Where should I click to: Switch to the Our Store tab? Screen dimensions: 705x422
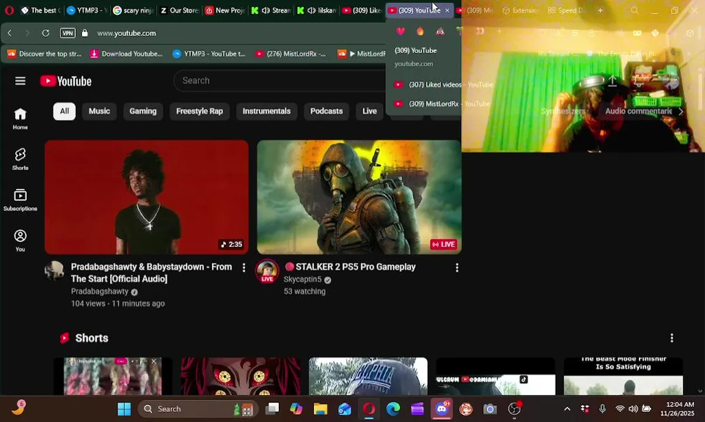179,10
